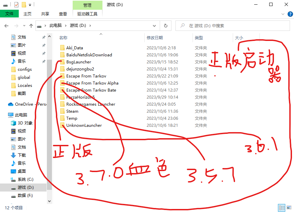Viewport: 294px width, 212px height.
Task: Open the Aki_Data folder icon
Action: pos(62,48)
